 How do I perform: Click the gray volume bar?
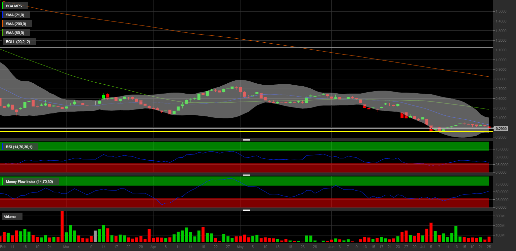95,236
